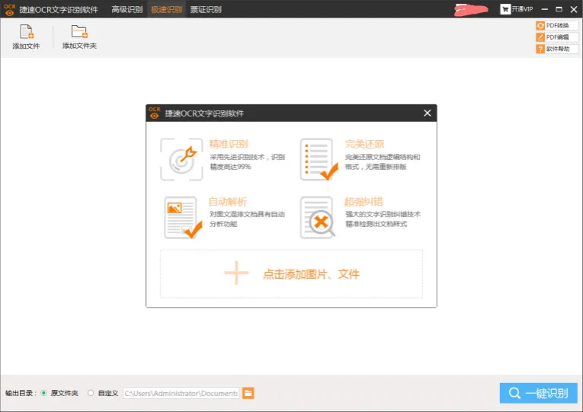
Task: Select the 原文件夹 output radio button
Action: (x=43, y=393)
